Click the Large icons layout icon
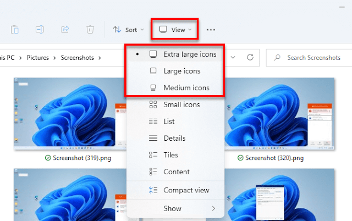The height and width of the screenshot is (221, 352). 153,71
